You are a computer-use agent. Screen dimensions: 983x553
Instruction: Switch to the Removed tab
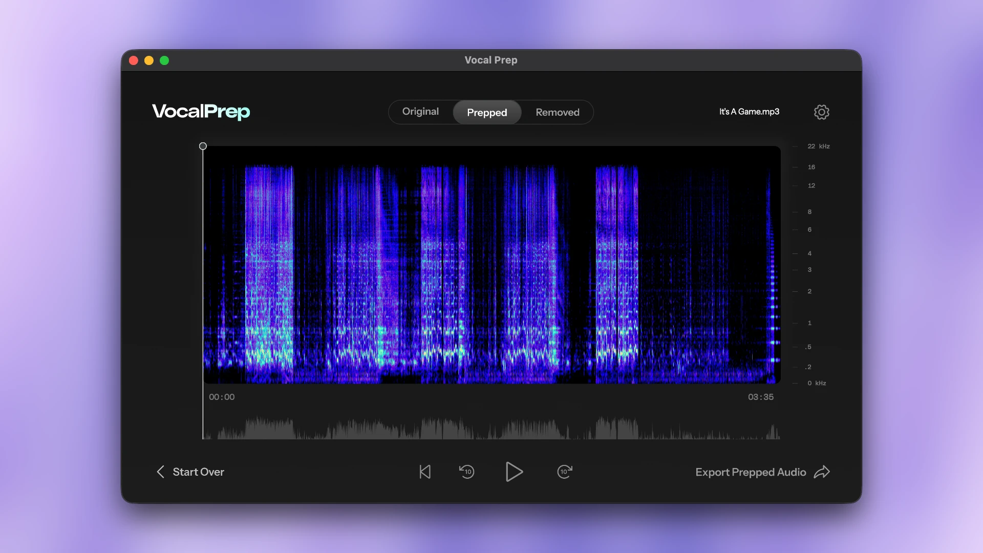[x=558, y=112]
